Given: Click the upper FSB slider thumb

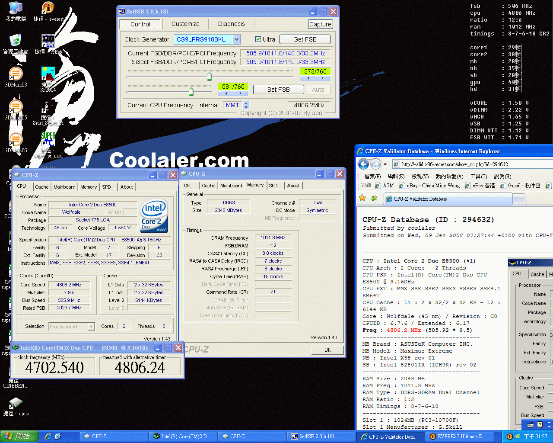Looking at the screenshot, I should tap(209, 77).
